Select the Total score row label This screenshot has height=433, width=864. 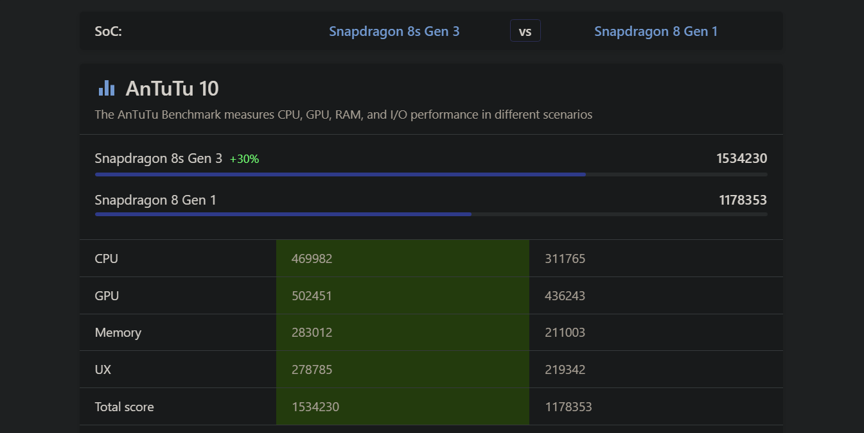(x=125, y=407)
